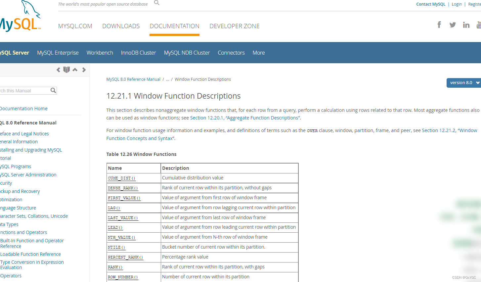481x282 pixels.
Task: Open the PERCENT_RANK() function link
Action: 125,257
